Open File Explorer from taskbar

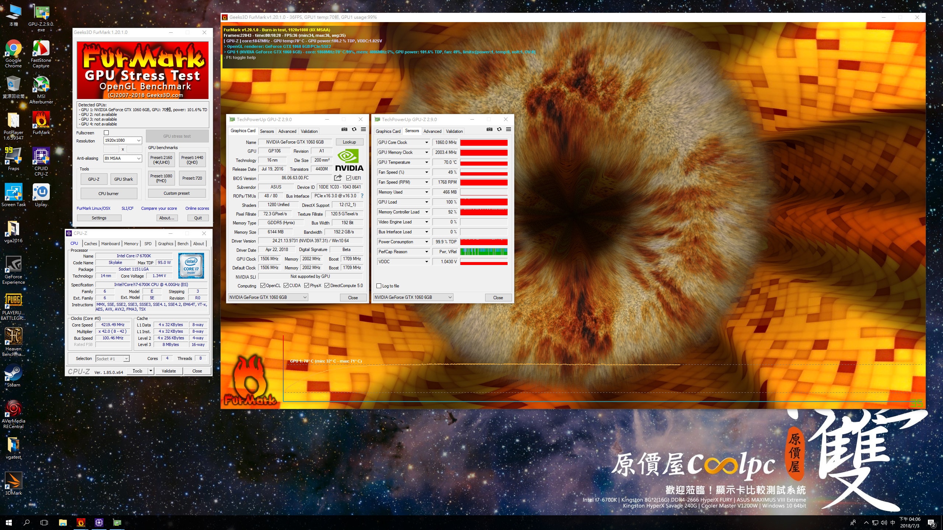pyautogui.click(x=63, y=522)
